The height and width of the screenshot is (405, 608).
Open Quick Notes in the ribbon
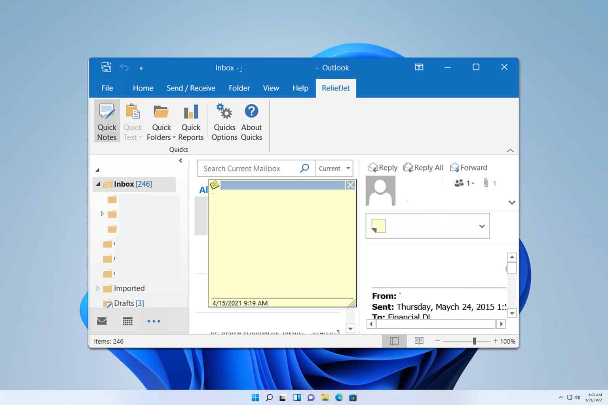[x=107, y=121]
